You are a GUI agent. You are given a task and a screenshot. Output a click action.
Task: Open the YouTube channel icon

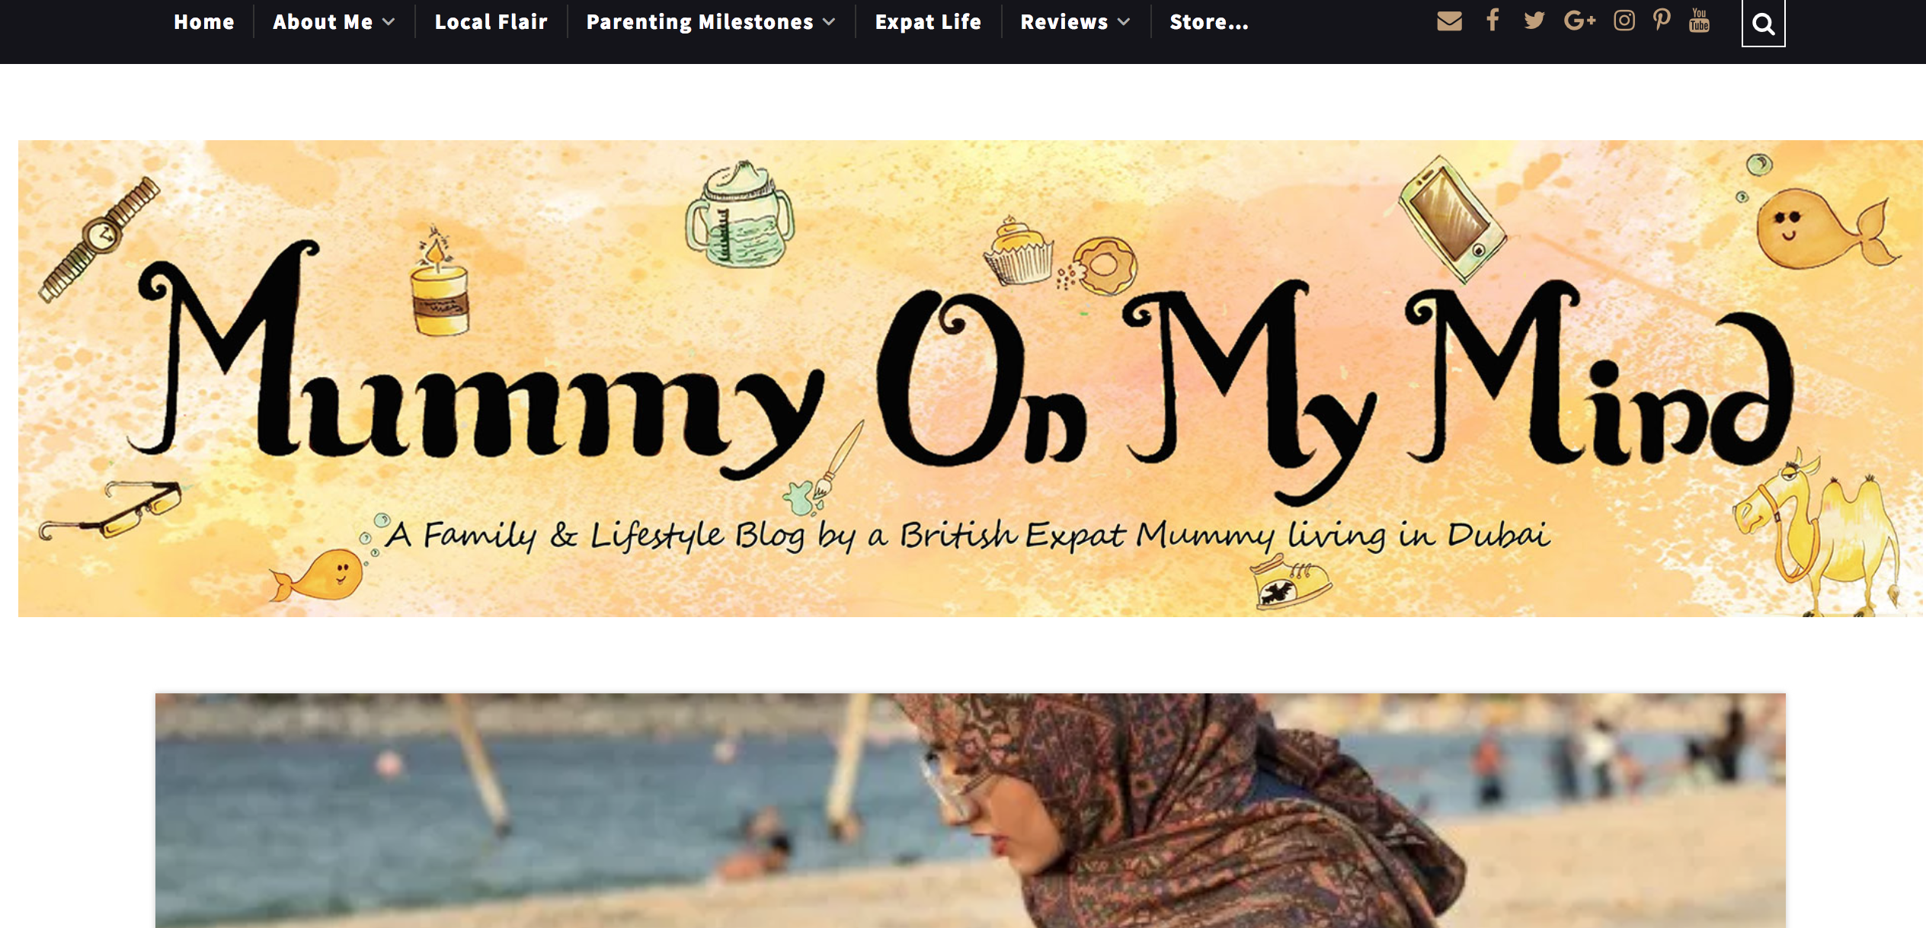1699,21
